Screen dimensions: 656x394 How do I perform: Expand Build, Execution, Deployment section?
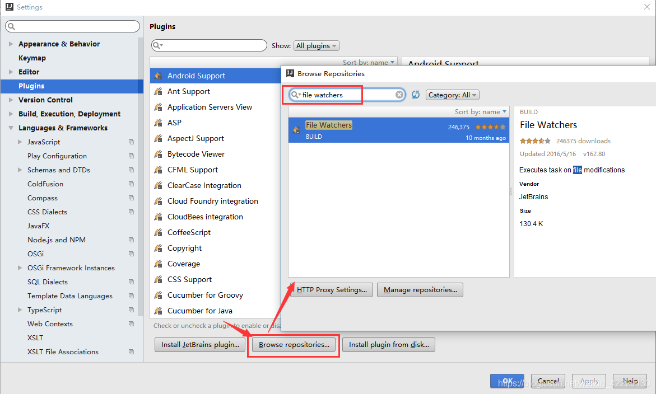11,114
